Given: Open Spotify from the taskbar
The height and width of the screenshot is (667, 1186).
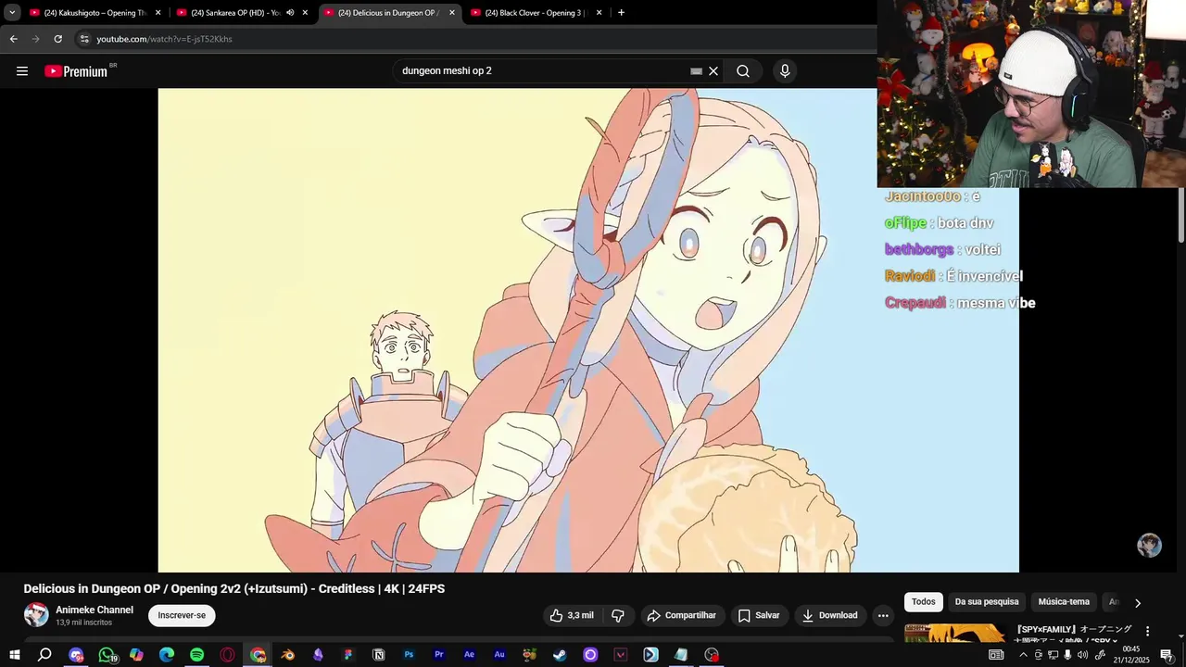Looking at the screenshot, I should (x=196, y=655).
